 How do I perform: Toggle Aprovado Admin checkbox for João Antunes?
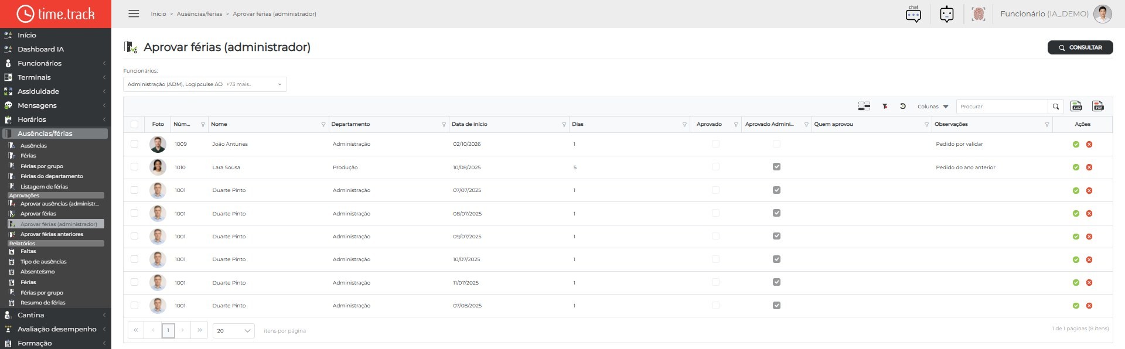click(776, 143)
